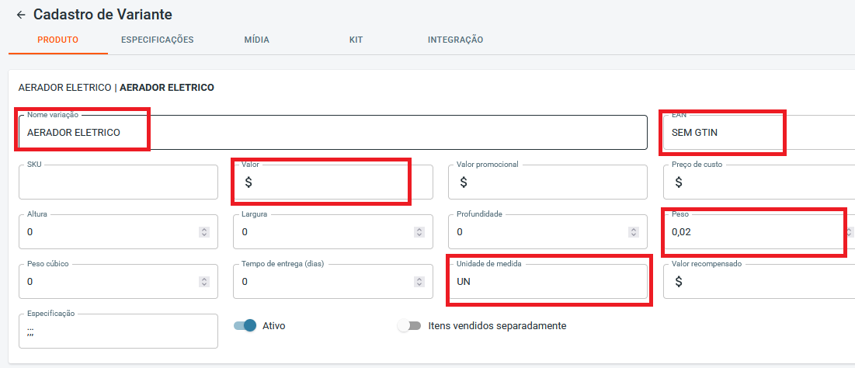Go to the Kit tab
This screenshot has height=368, width=855.
[356, 40]
